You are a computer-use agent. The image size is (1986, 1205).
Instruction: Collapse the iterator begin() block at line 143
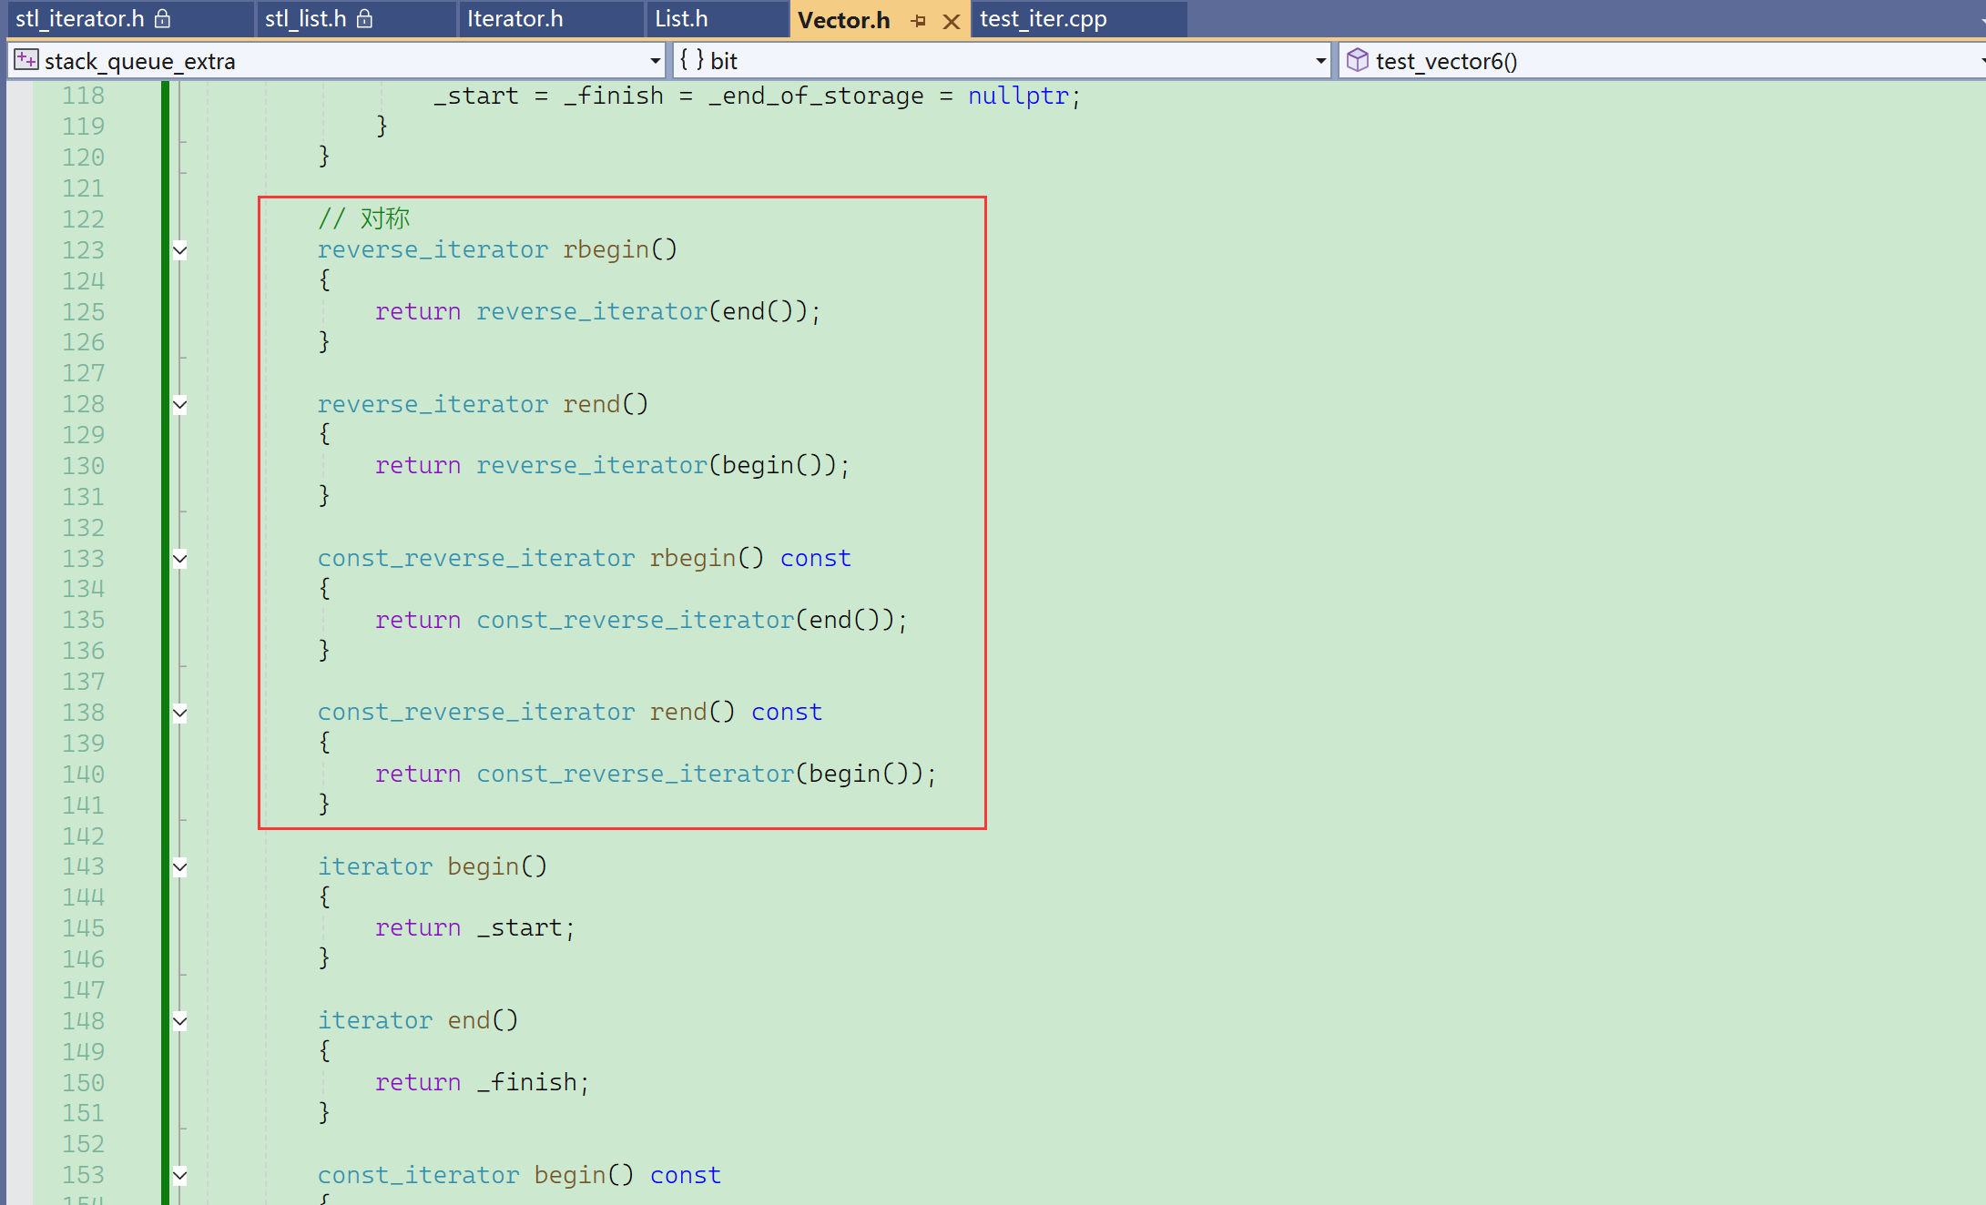click(x=180, y=866)
